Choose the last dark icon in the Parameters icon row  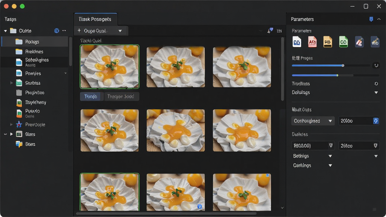(375, 42)
